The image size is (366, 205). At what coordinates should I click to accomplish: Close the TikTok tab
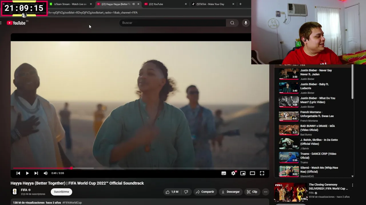click(233, 4)
